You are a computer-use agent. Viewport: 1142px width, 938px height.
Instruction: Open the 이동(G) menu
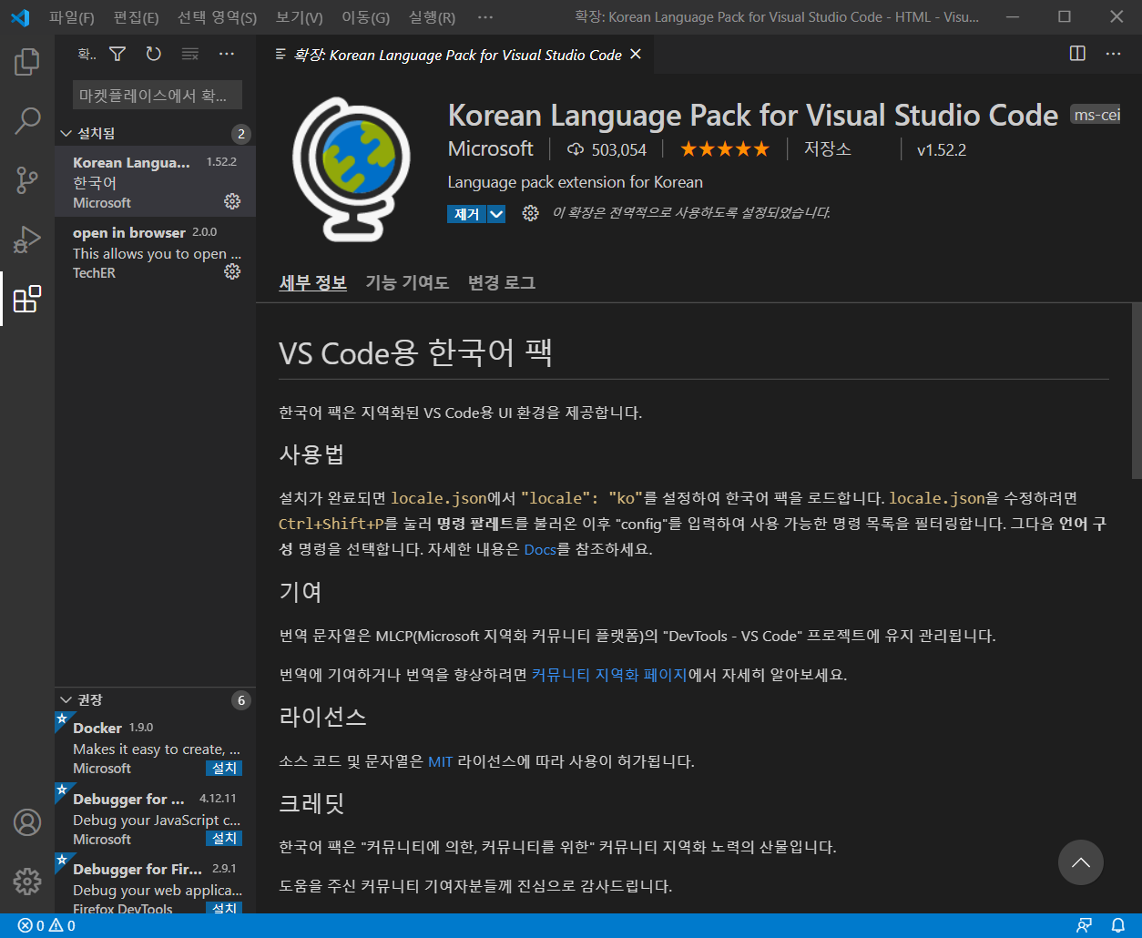[x=365, y=17]
